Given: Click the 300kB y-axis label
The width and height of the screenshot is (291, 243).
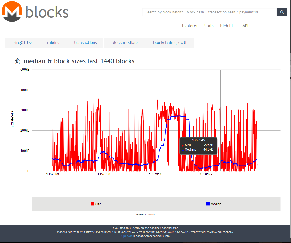Looking at the screenshot, I should (x=25, y=110).
